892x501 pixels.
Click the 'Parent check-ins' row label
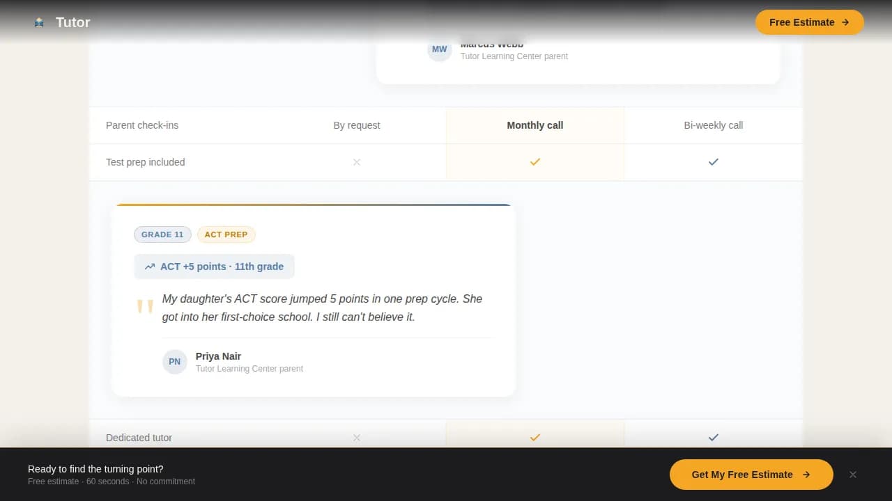click(142, 125)
